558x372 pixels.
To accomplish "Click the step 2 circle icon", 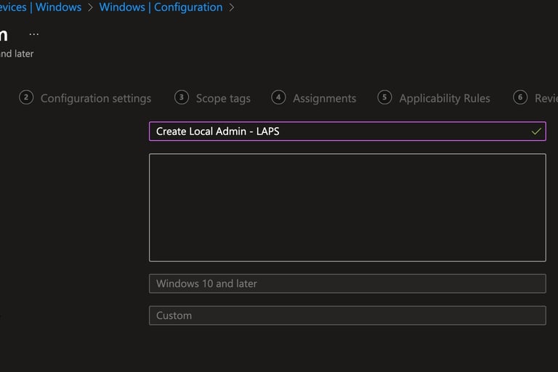I will click(26, 97).
